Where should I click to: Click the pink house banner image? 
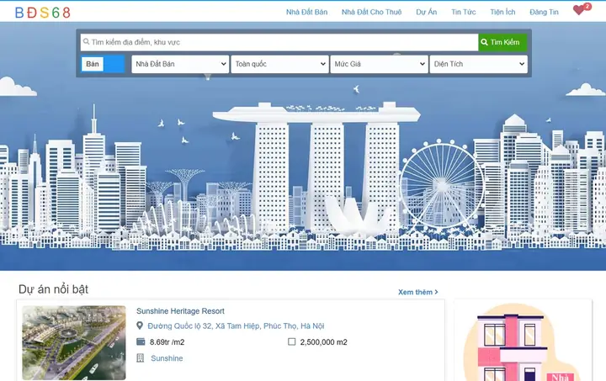524,342
